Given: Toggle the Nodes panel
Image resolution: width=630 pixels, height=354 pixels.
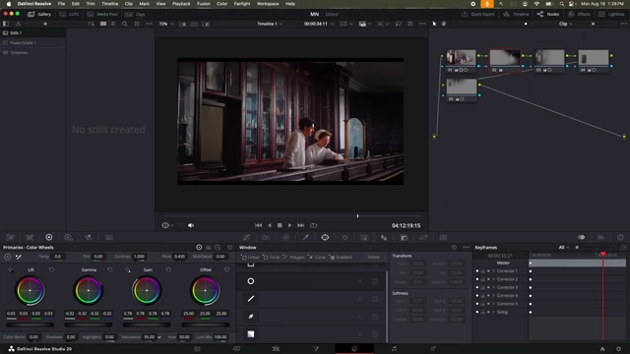Looking at the screenshot, I should pos(548,14).
